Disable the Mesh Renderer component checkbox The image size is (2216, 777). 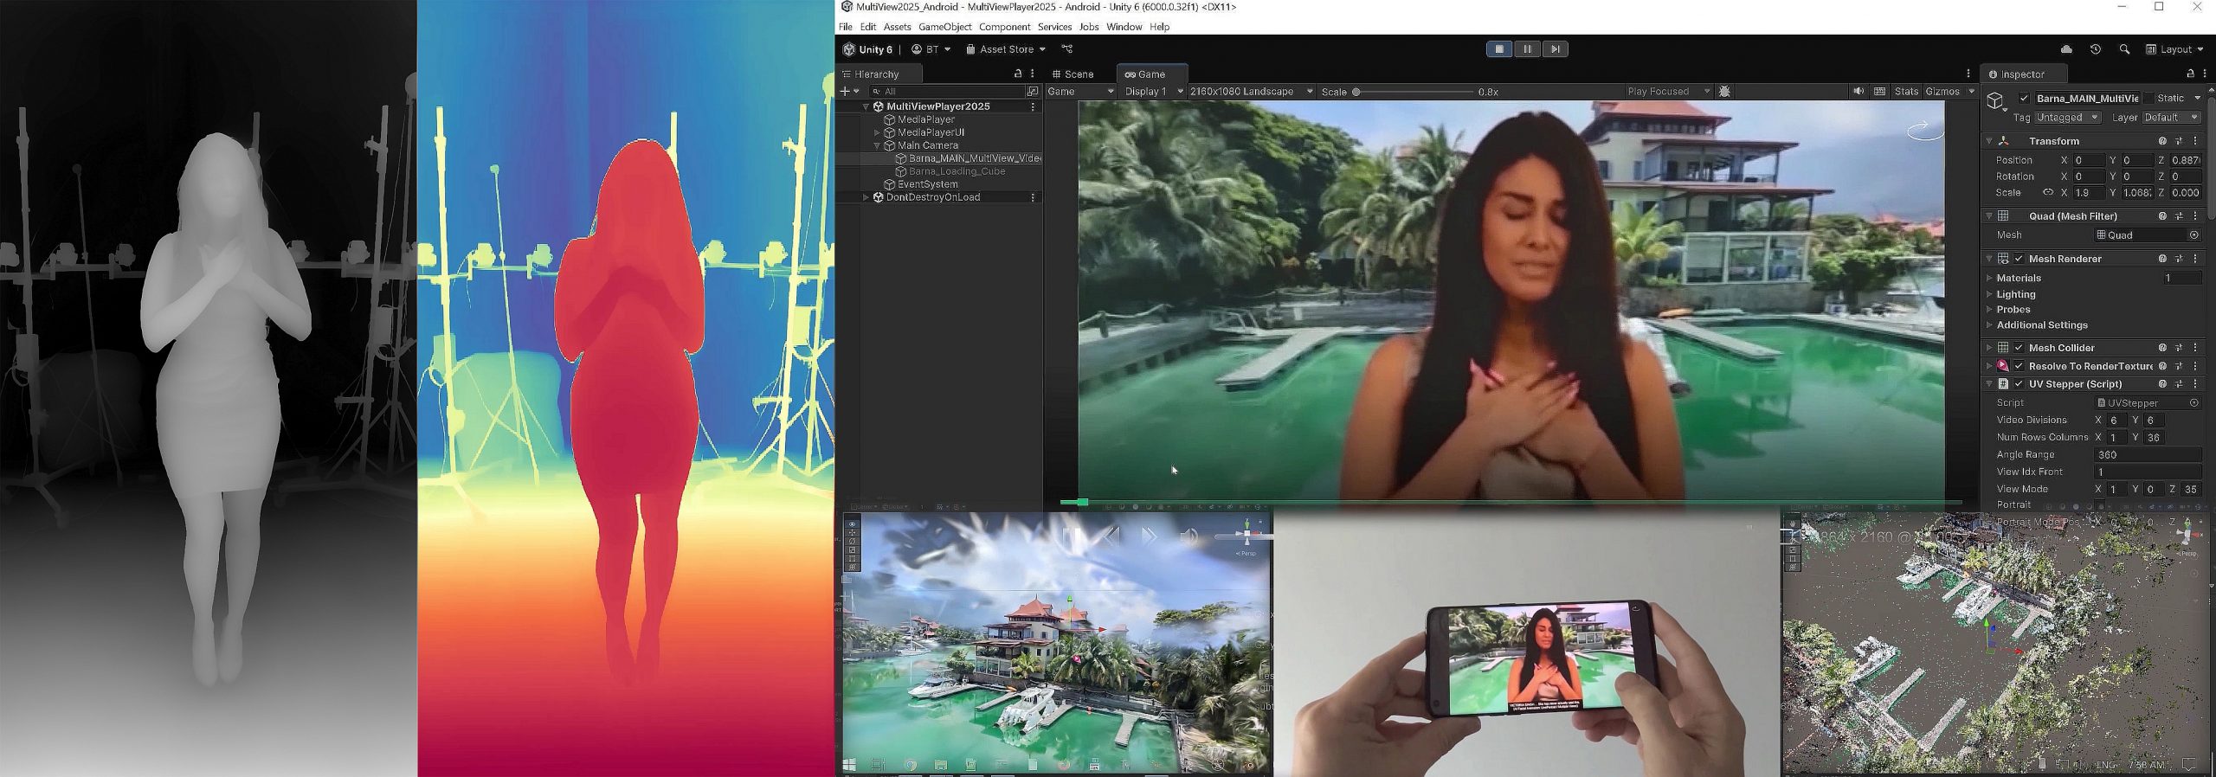2020,259
